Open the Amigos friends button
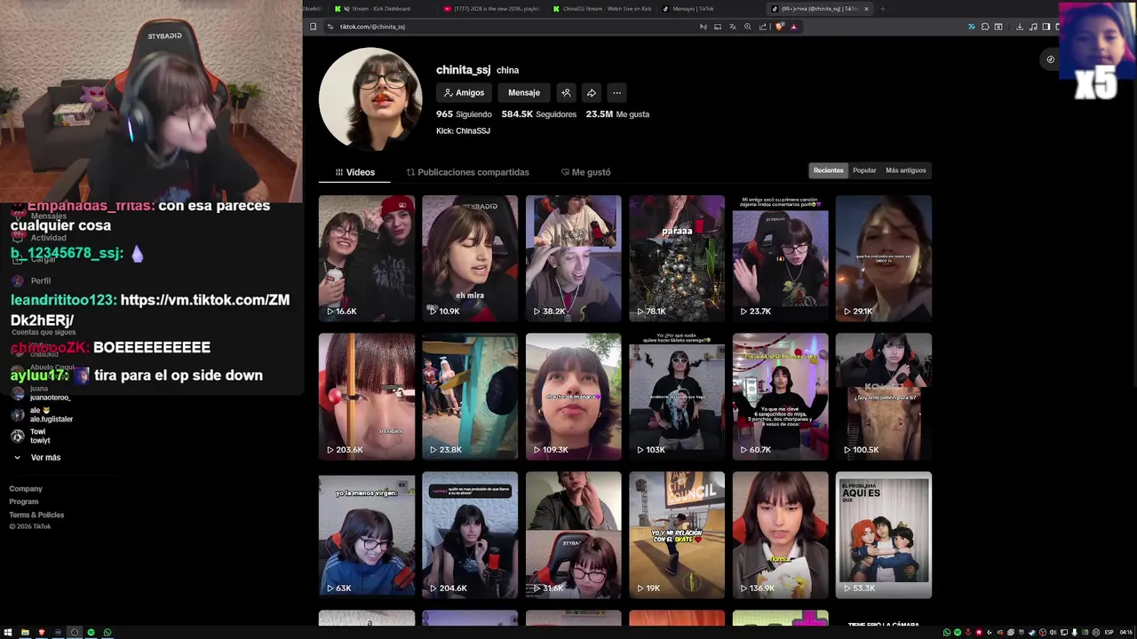 pyautogui.click(x=464, y=92)
